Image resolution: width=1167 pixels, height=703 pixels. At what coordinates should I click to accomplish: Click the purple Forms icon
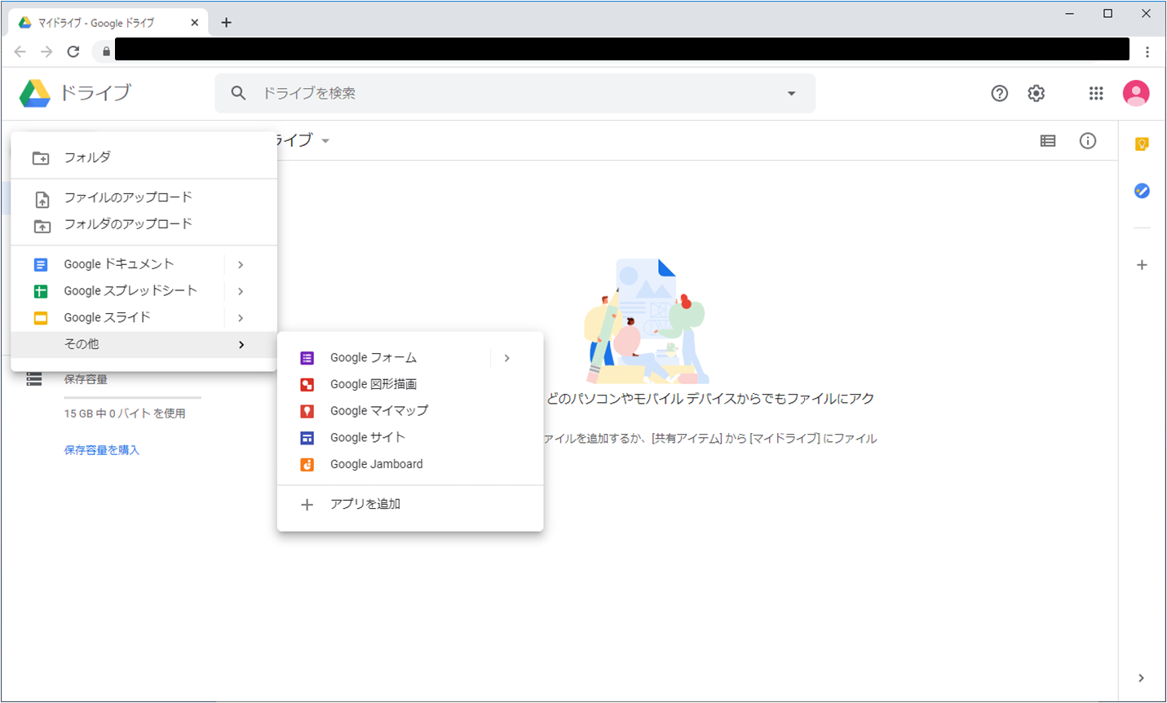click(x=307, y=358)
